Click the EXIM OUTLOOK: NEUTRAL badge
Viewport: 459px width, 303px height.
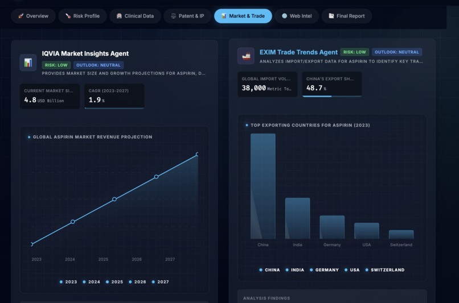pyautogui.click(x=397, y=52)
